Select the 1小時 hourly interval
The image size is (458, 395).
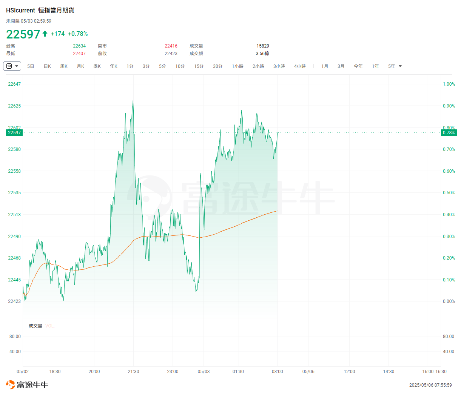[237, 66]
